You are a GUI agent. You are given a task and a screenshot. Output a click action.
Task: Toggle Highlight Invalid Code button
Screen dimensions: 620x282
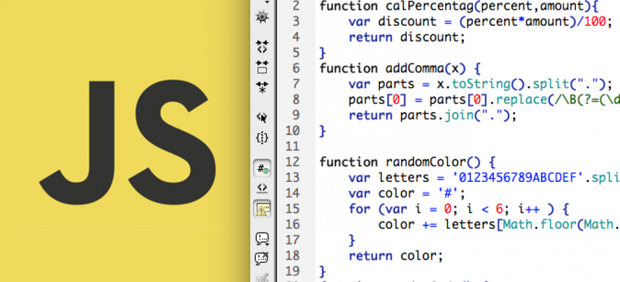(x=262, y=189)
